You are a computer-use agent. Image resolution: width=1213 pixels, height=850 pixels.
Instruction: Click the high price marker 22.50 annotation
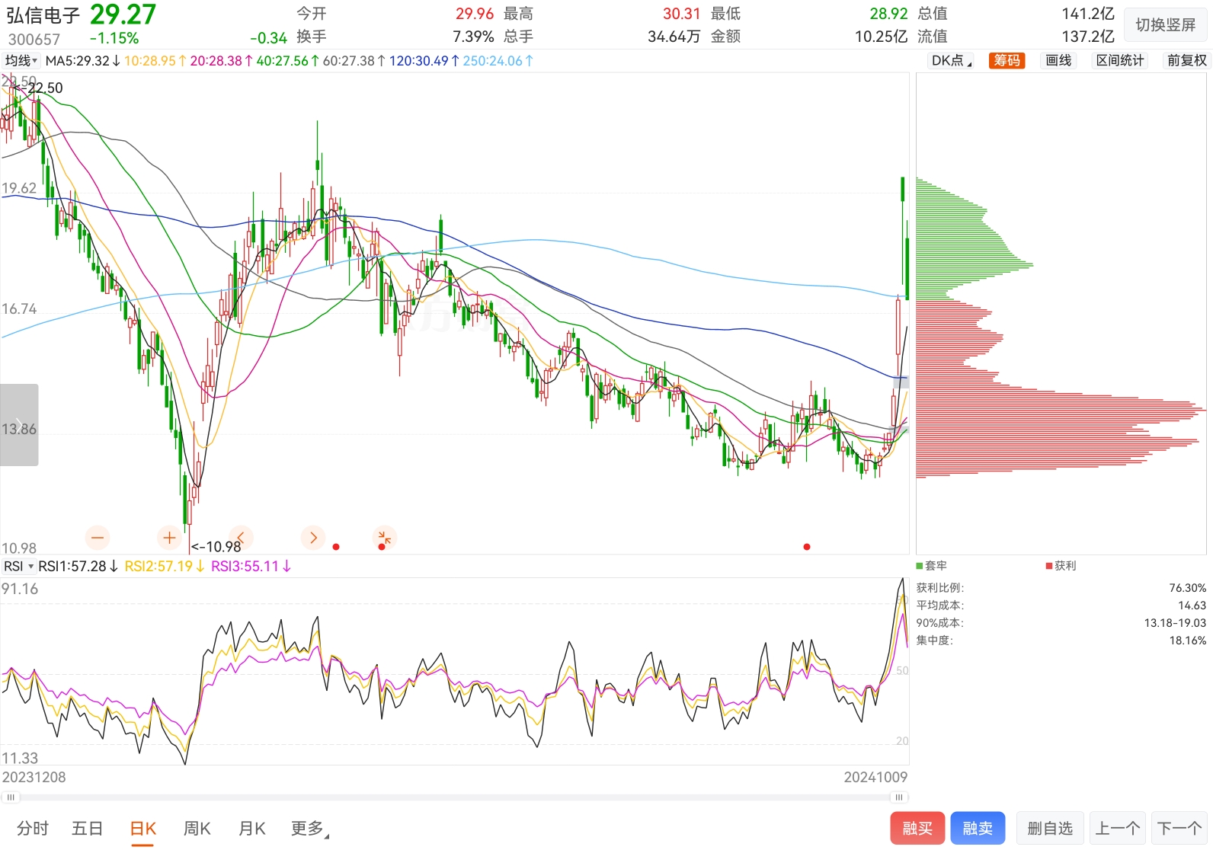click(38, 88)
